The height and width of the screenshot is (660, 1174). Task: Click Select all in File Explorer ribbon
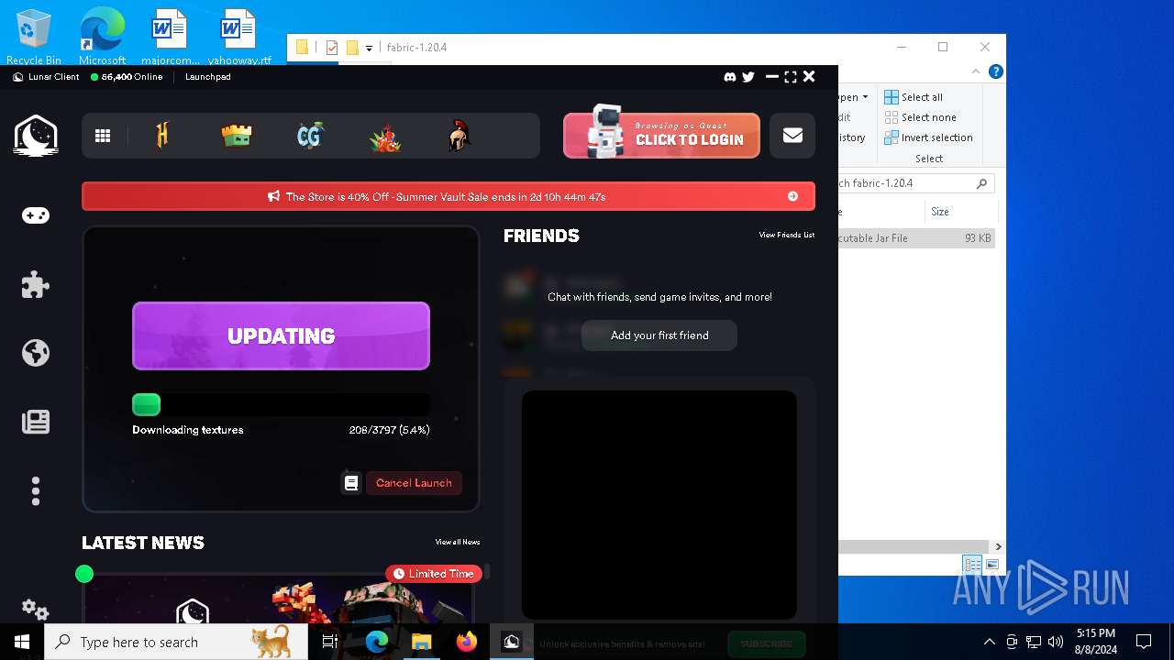914,97
